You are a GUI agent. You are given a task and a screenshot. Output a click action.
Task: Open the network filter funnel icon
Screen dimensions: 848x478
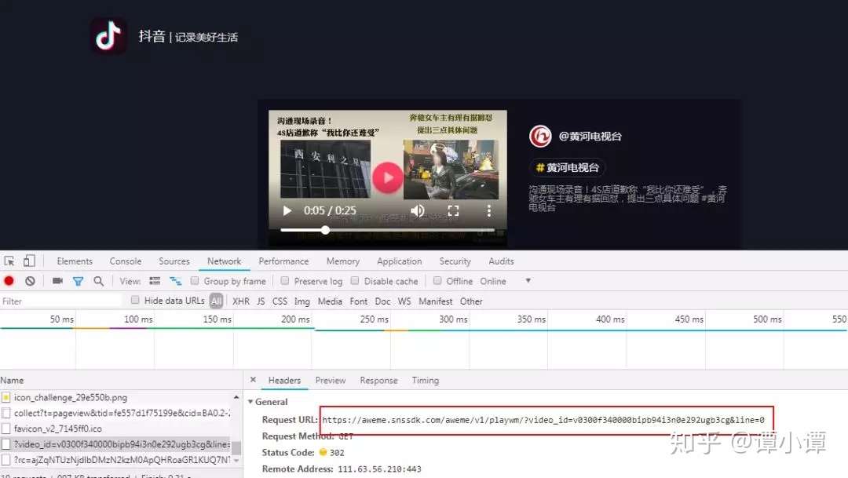[x=77, y=280]
